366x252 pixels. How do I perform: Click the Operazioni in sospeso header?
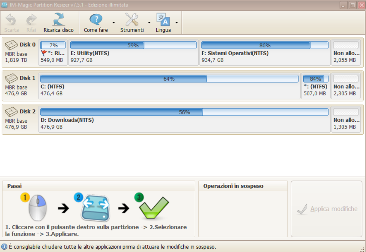[x=243, y=186]
